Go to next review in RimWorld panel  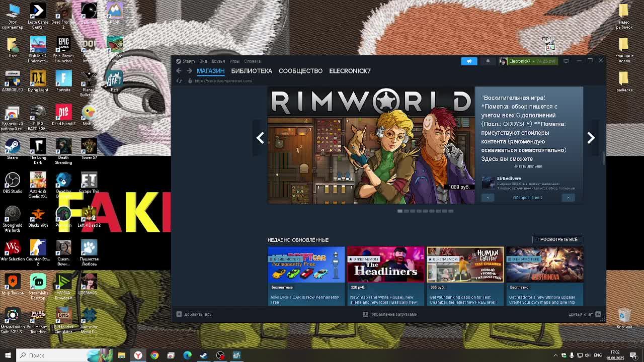coord(568,198)
